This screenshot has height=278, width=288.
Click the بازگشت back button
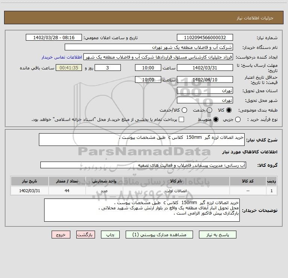(86, 235)
